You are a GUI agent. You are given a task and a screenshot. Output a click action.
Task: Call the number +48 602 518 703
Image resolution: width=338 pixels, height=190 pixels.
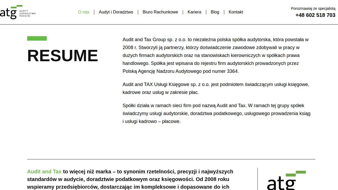pos(315,15)
